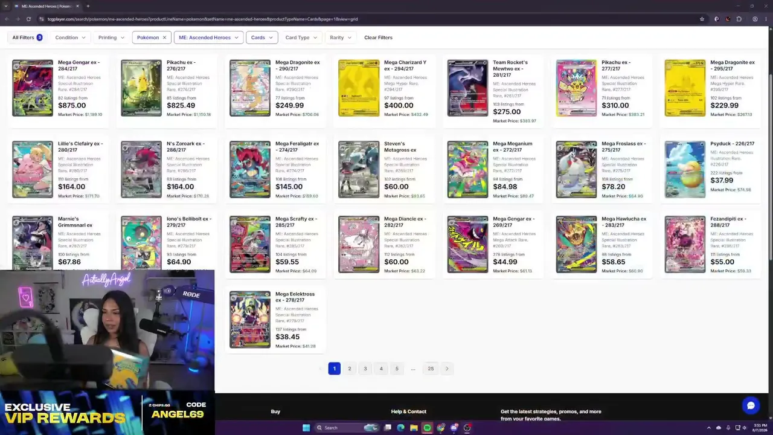
Task: Open the Pikachu ex 276/217 card image
Action: tap(141, 88)
